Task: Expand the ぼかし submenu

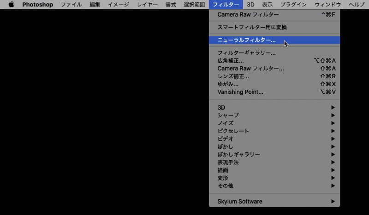Action: [274, 146]
